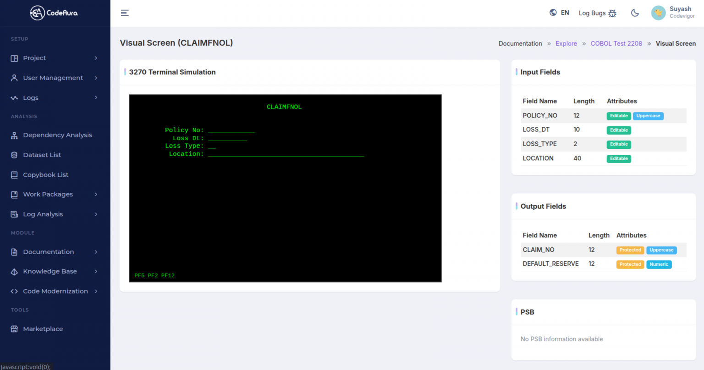
Task: Expand the Work Packages menu
Action: click(x=48, y=194)
